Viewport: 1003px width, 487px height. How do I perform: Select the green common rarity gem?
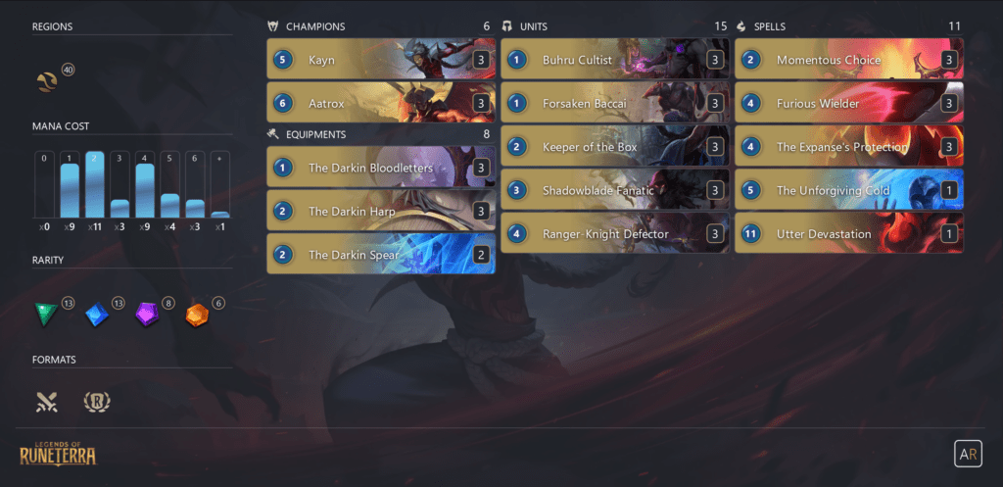(x=46, y=315)
